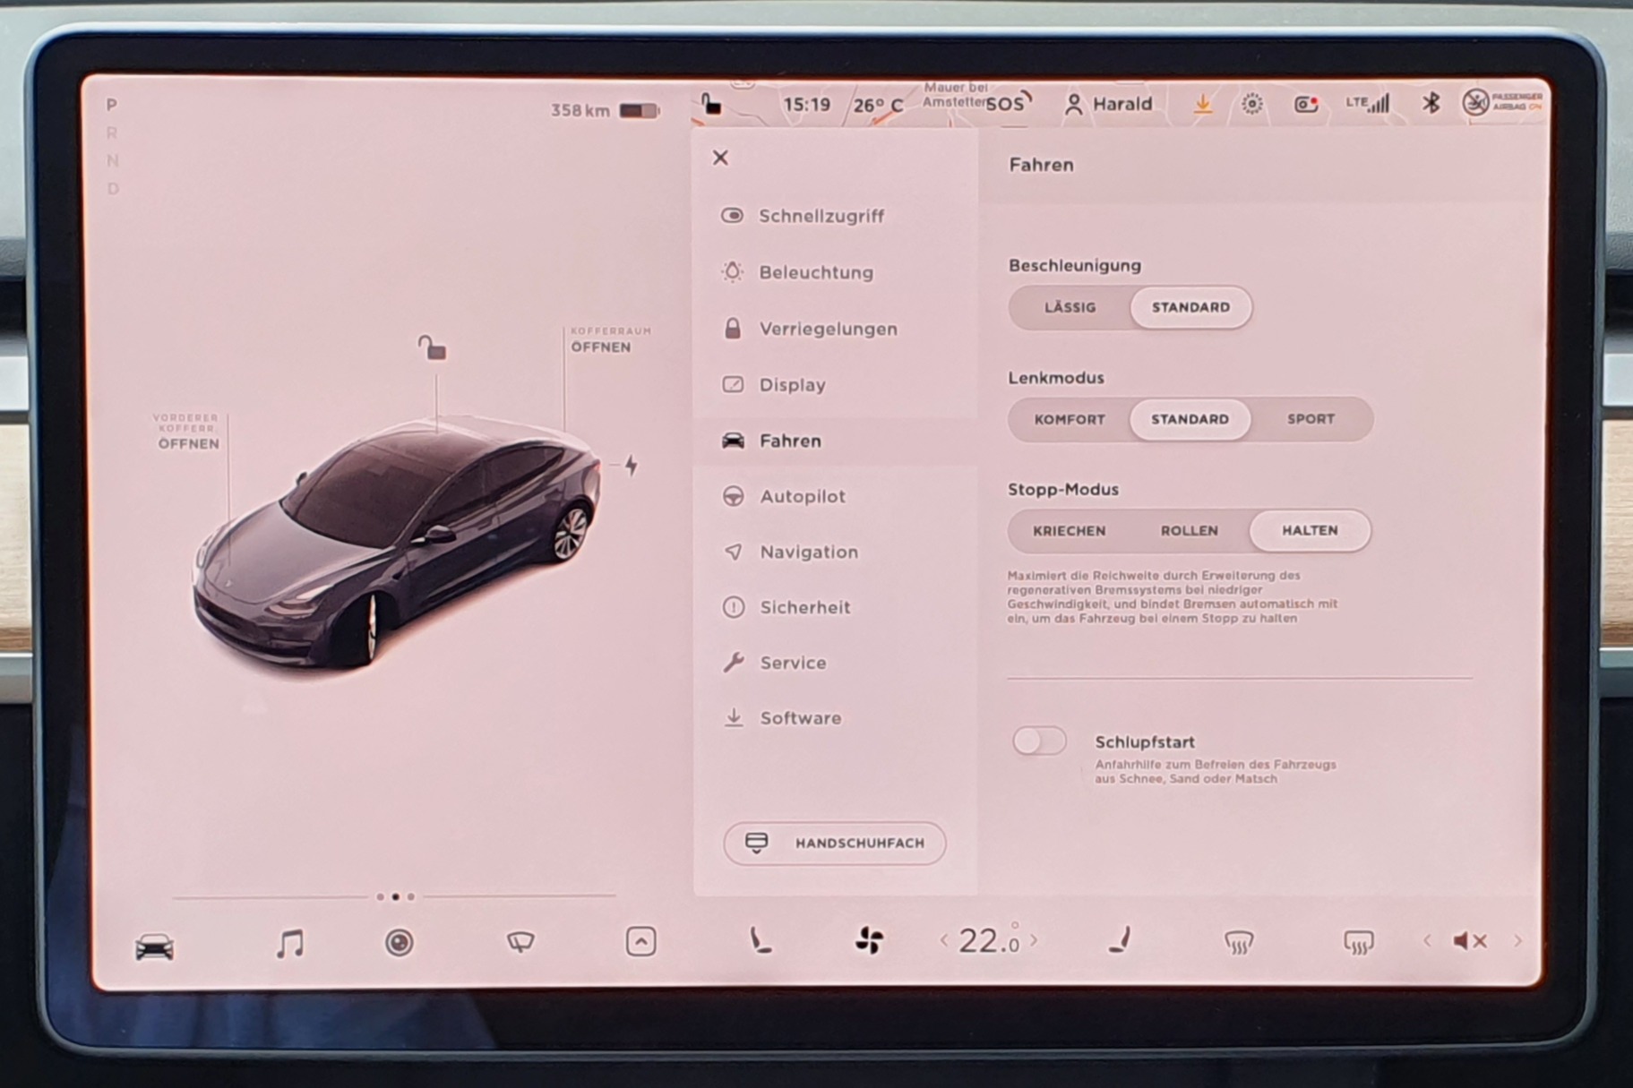1633x1088 pixels.
Task: Select Sport Lenkmodus
Action: click(x=1310, y=419)
